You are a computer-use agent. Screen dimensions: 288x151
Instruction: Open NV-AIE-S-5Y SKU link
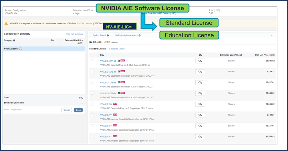click(106, 137)
